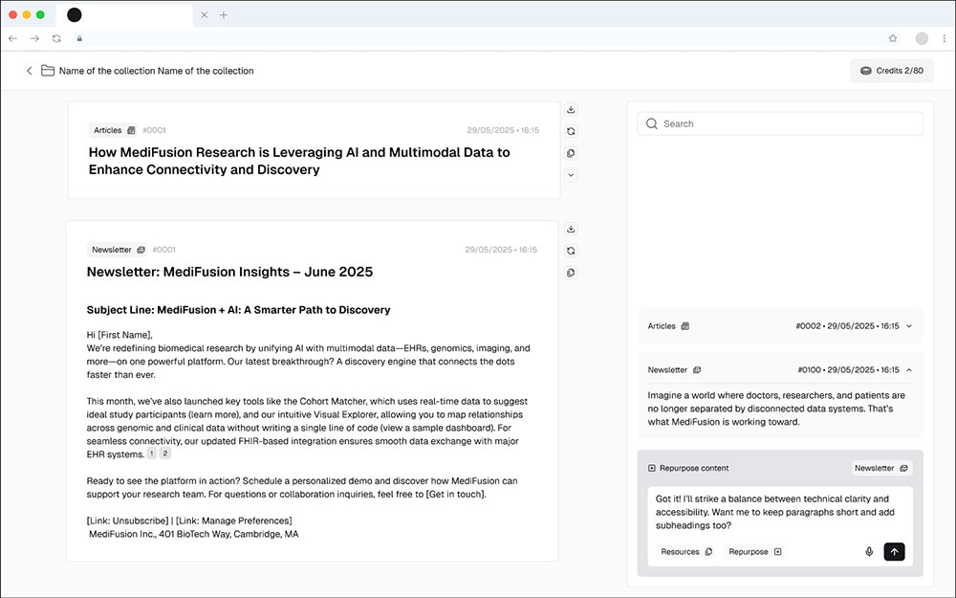Click the Subject Line heading text

pyautogui.click(x=238, y=310)
